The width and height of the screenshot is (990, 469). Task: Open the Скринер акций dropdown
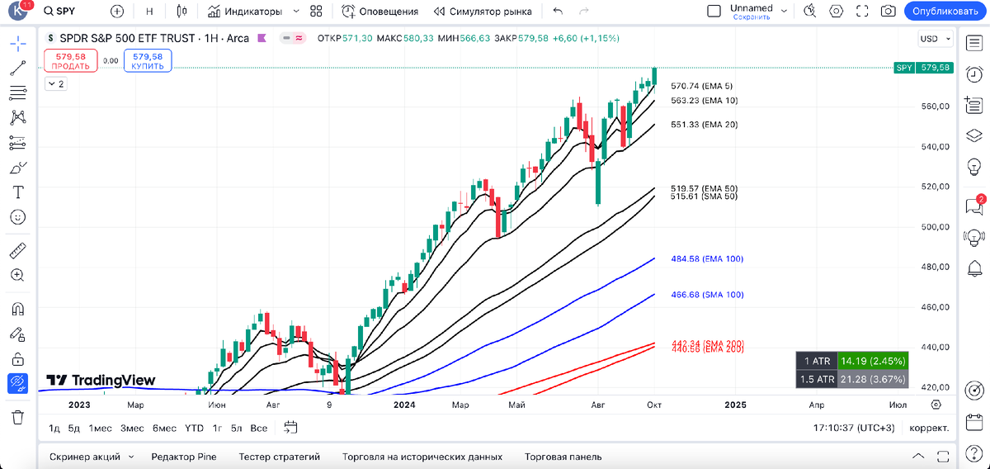tap(91, 457)
